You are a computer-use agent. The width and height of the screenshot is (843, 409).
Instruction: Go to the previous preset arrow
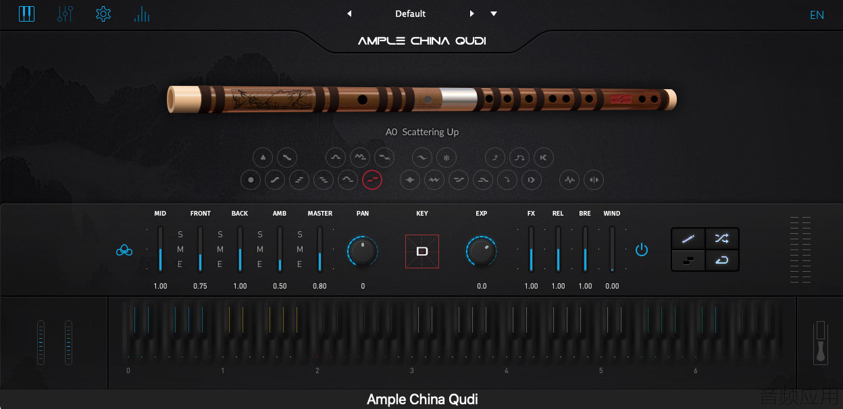tap(349, 14)
